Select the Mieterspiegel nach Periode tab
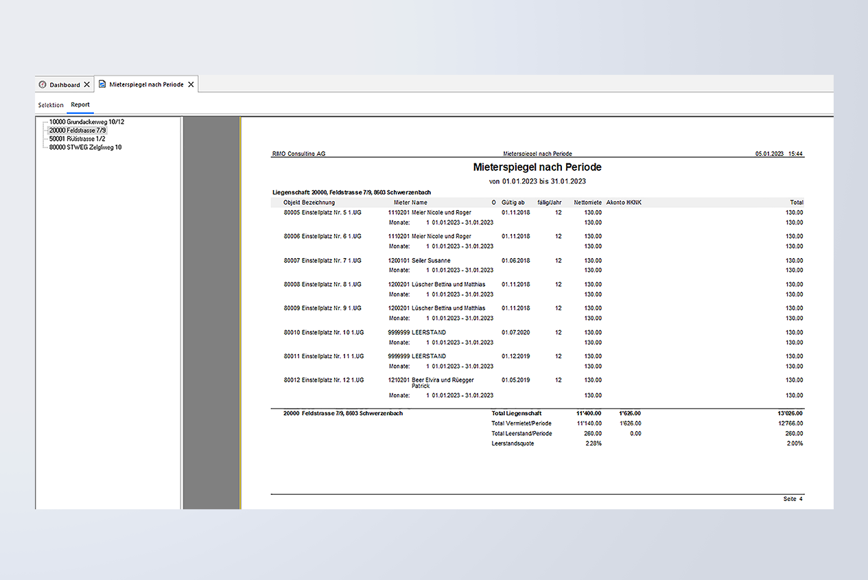Image resolution: width=868 pixels, height=580 pixels. [146, 84]
